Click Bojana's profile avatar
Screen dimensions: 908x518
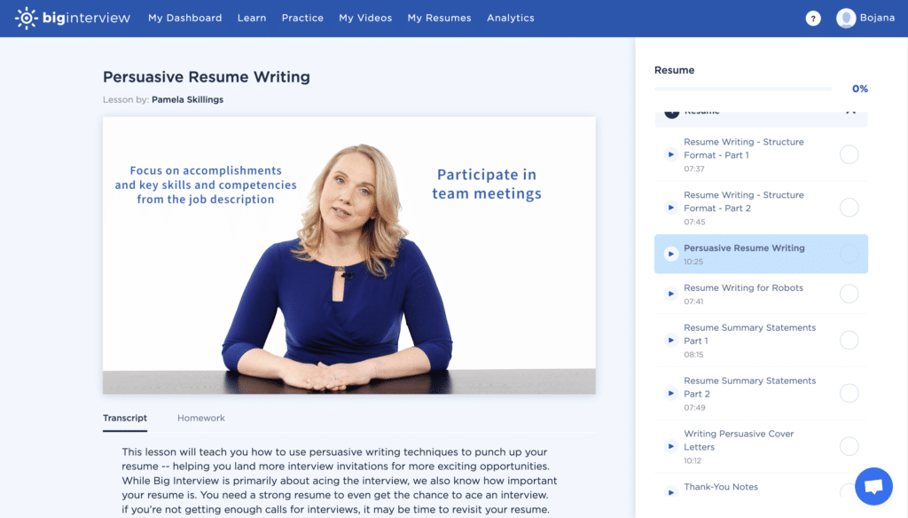845,18
